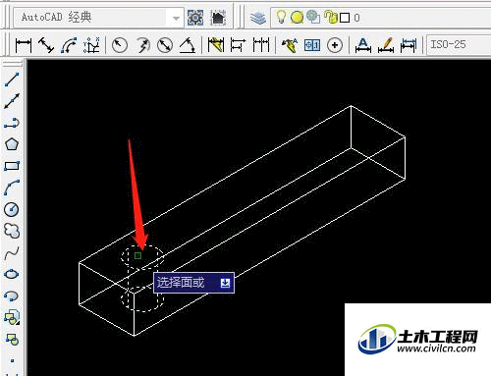Select the Ordinate dimension tool
491x376 pixels.
click(x=91, y=45)
